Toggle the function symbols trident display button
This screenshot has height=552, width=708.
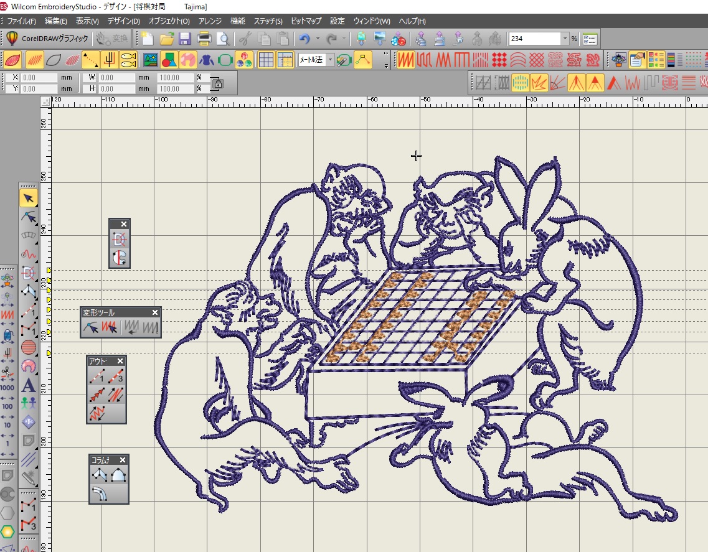coord(109,60)
